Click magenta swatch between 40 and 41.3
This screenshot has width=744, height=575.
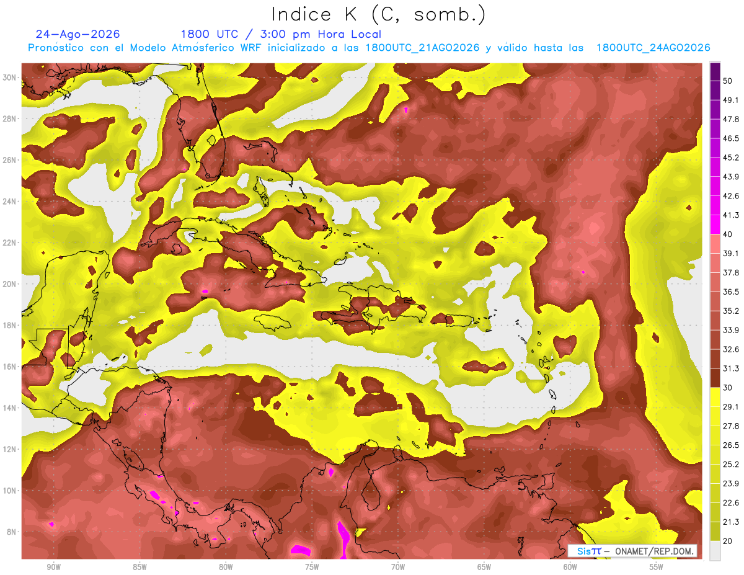pos(715,225)
